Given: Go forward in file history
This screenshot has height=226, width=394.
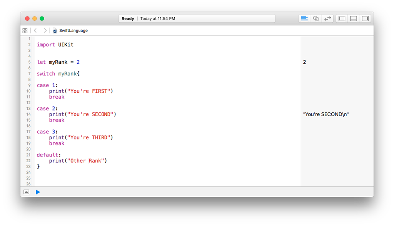Looking at the screenshot, I should (x=45, y=30).
